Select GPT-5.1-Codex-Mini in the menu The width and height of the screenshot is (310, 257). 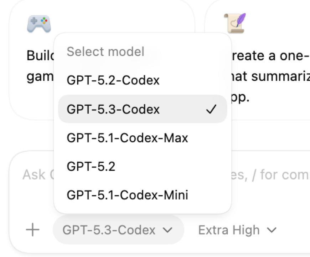click(x=127, y=195)
